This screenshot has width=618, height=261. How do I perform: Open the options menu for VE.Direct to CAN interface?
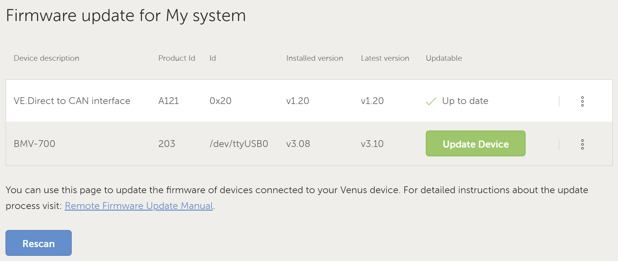[582, 101]
